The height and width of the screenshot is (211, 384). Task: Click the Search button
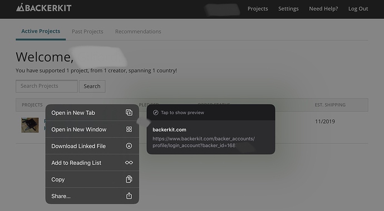[92, 86]
